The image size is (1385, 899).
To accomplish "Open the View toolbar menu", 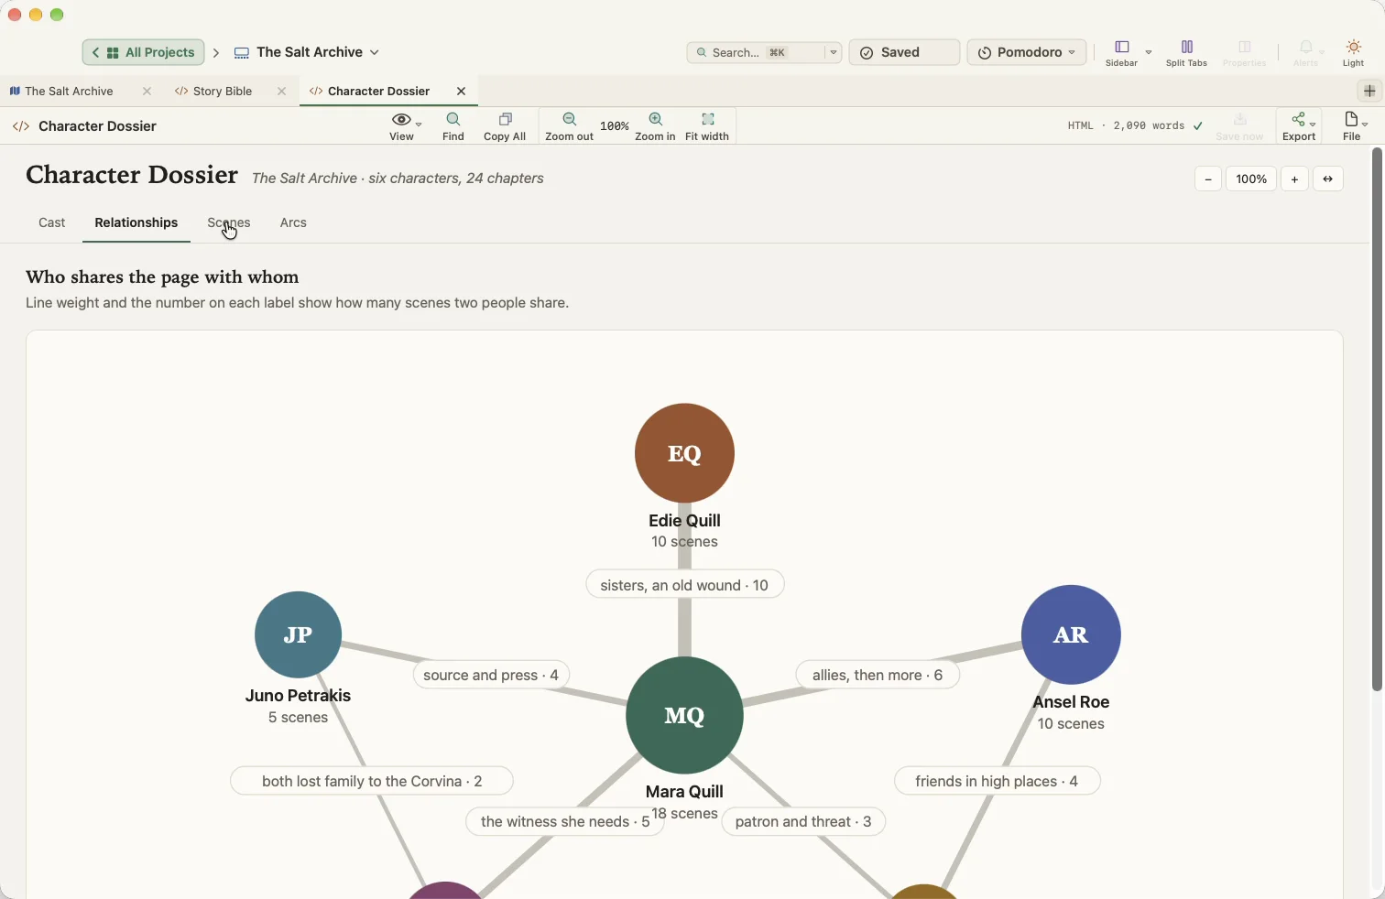I will (x=402, y=126).
